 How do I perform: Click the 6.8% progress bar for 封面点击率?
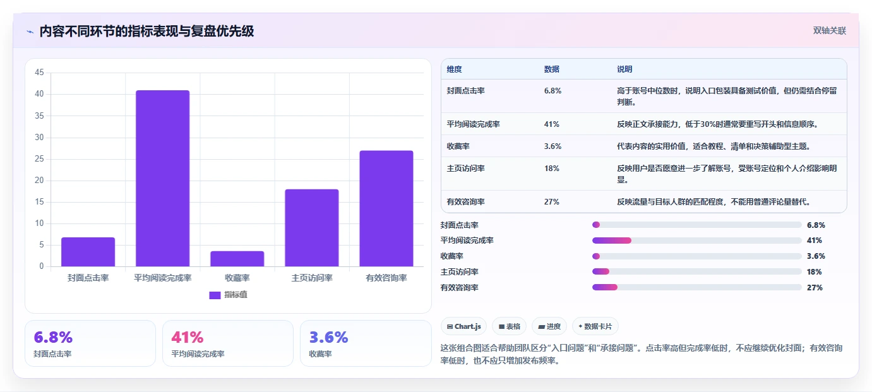point(697,225)
